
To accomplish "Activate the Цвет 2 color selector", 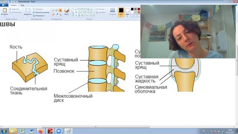I will point(127,12).
